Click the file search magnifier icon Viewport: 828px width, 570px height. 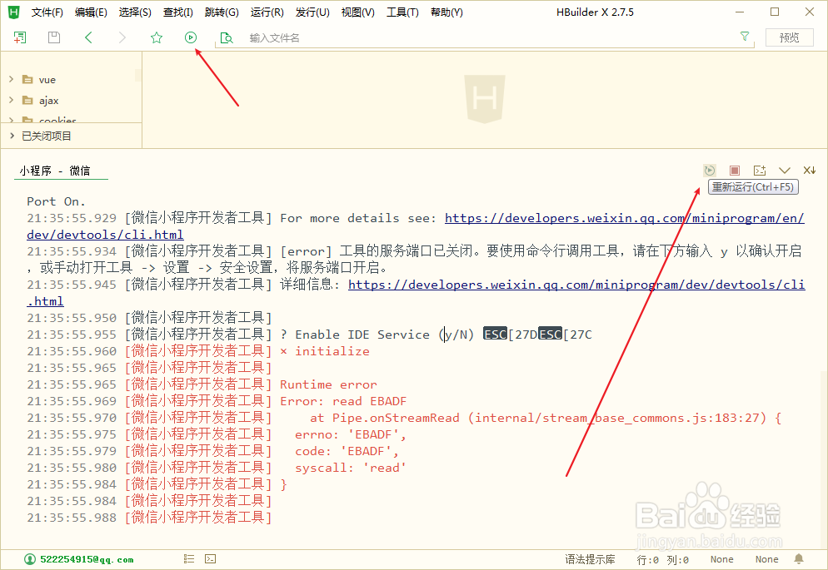[x=227, y=38]
